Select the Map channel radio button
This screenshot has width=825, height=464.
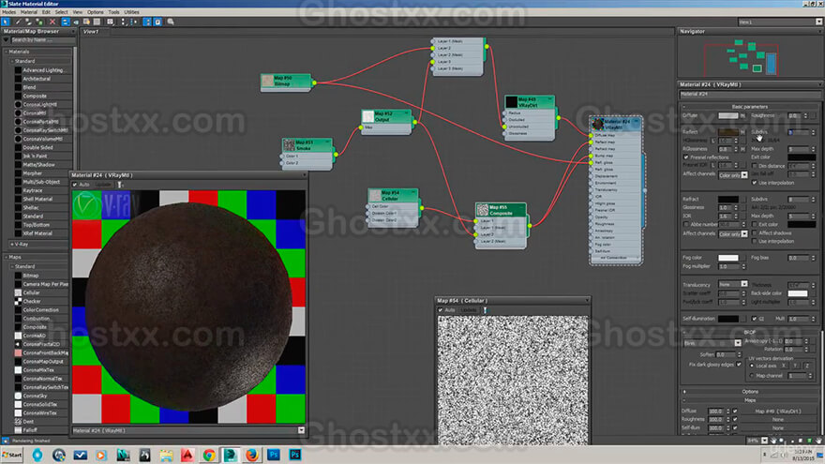click(x=752, y=376)
